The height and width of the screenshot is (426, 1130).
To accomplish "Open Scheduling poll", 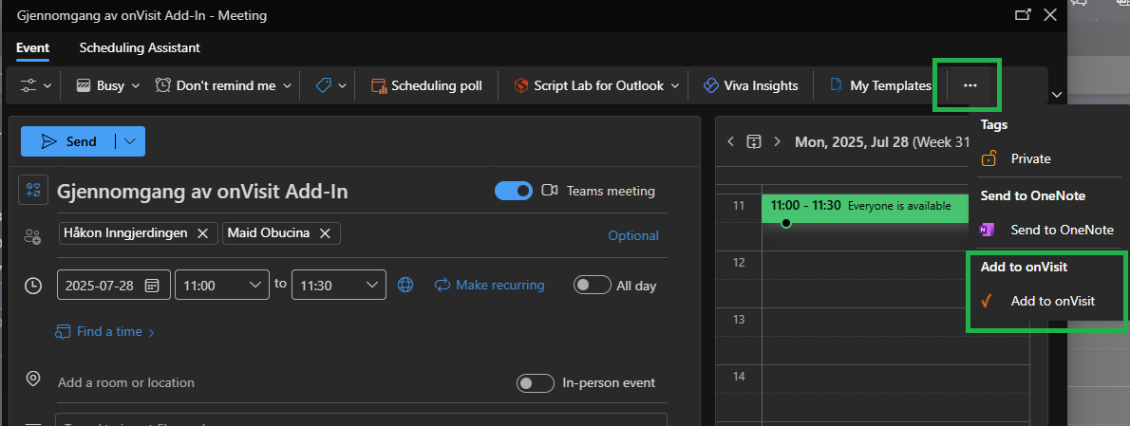I will [x=426, y=85].
